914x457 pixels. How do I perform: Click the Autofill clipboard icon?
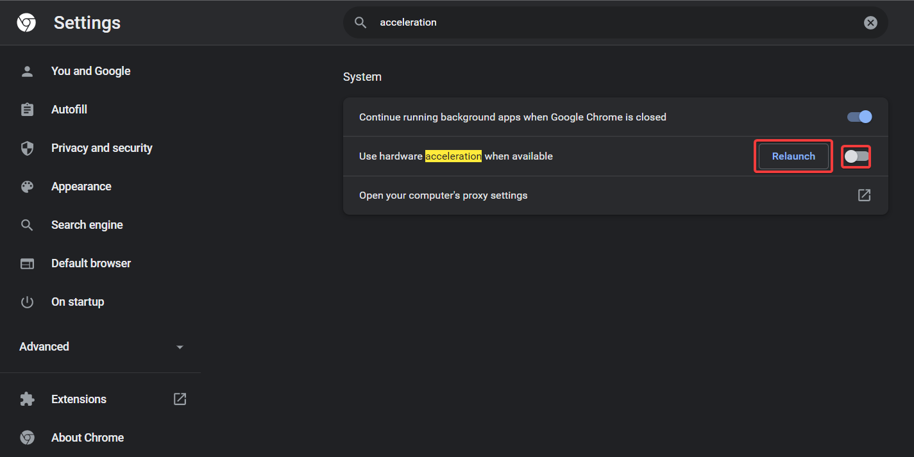click(x=27, y=110)
